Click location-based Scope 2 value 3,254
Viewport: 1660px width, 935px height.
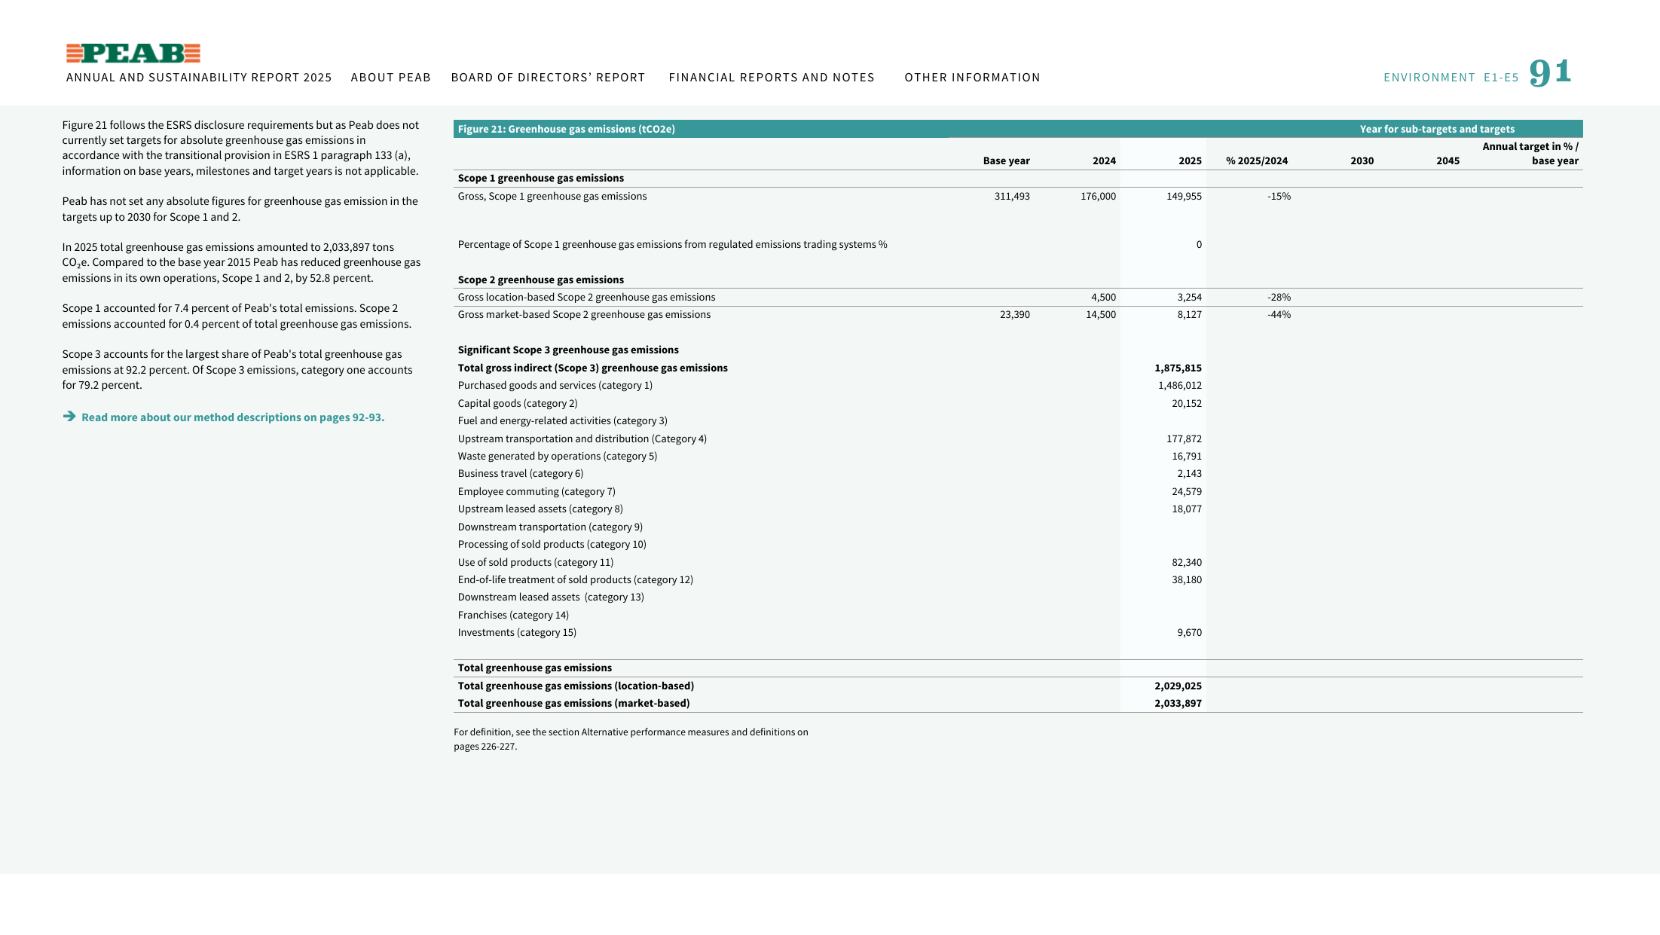[x=1190, y=297]
